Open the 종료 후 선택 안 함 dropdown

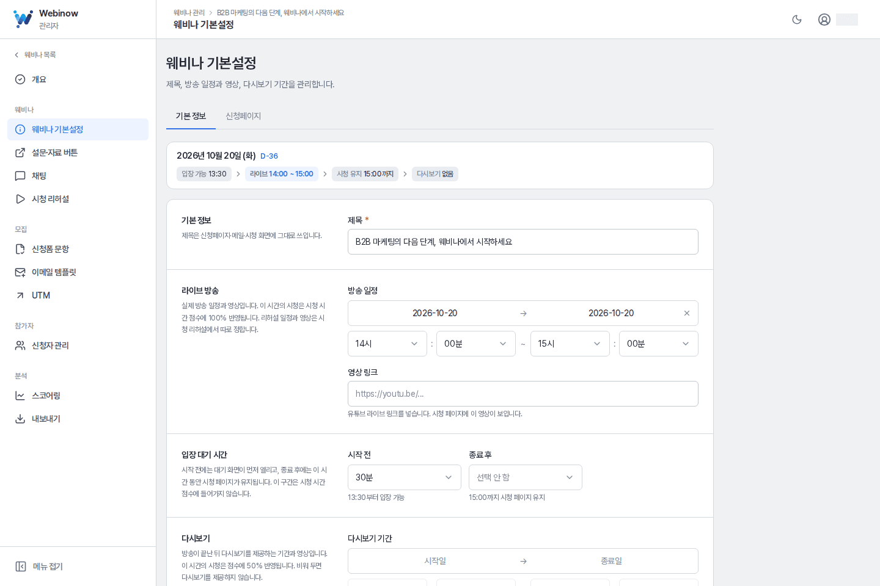pyautogui.click(x=526, y=477)
